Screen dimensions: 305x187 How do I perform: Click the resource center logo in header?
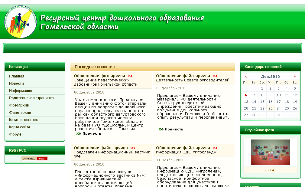[20, 21]
